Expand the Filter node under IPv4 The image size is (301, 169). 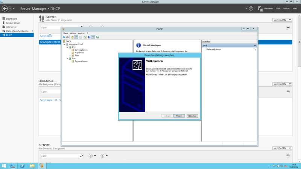pos(70,56)
